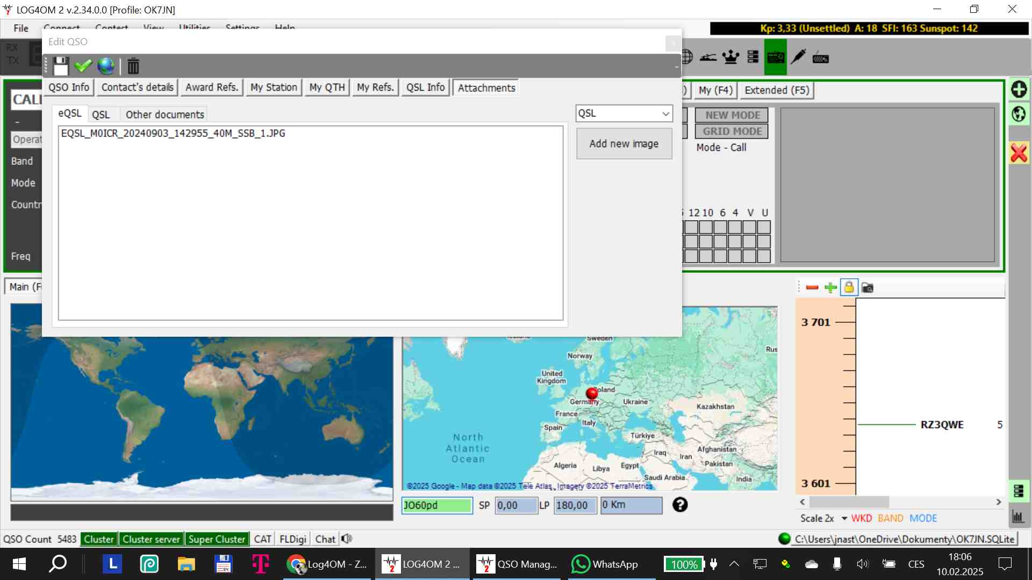
Task: Open the server stack icon in main toolbar
Action: click(x=753, y=57)
